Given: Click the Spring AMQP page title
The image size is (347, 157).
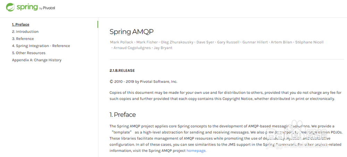Looking at the screenshot, I should (x=132, y=32).
